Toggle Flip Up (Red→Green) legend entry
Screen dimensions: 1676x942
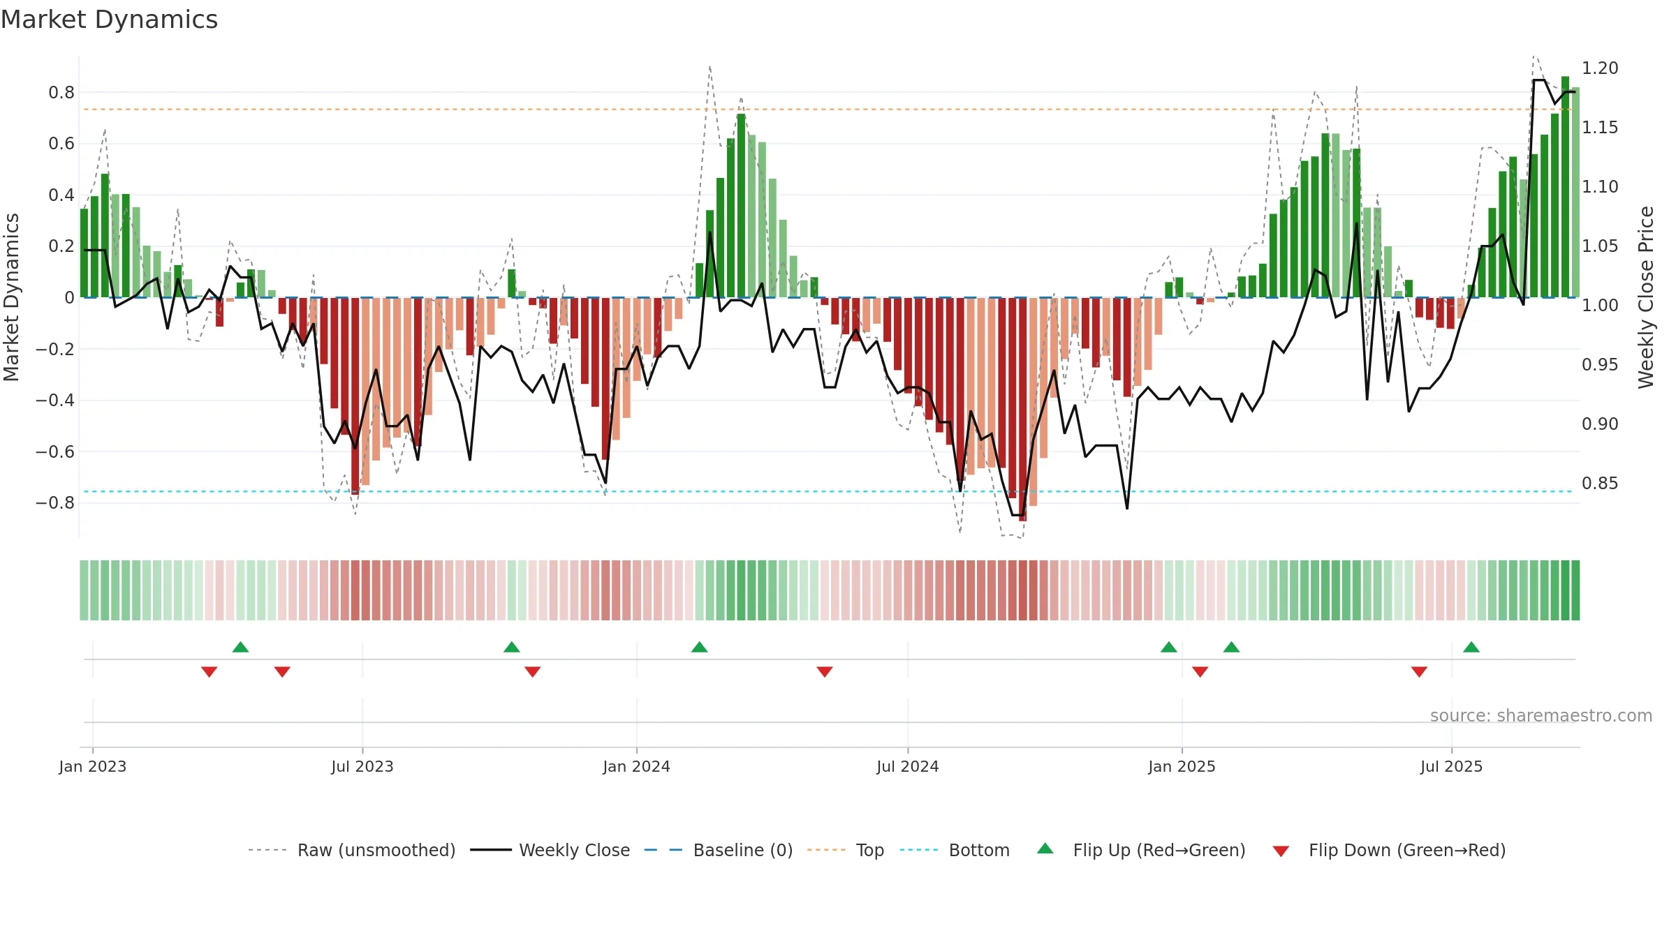pos(1142,850)
